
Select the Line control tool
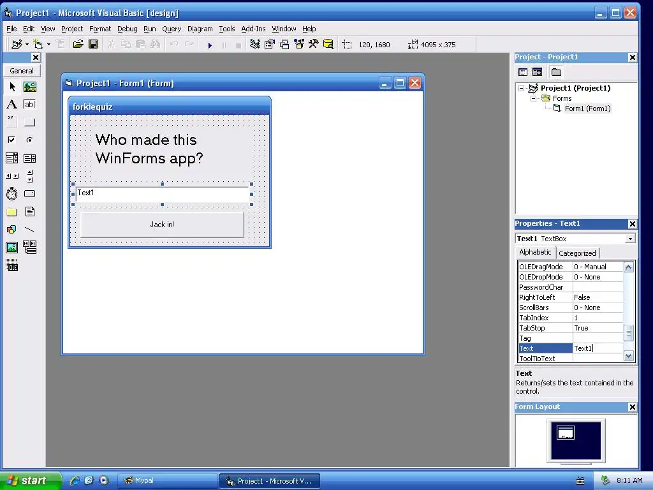tap(29, 230)
